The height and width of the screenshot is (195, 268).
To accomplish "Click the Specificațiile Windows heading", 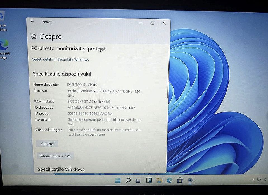I will coord(61,169).
